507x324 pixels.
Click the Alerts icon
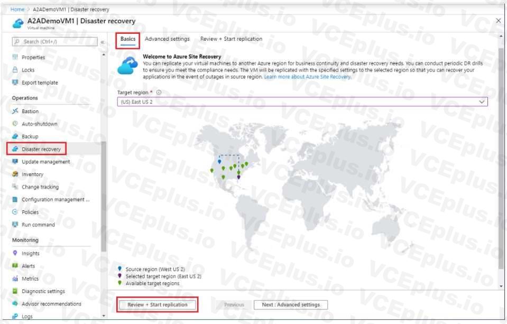tap(15, 266)
